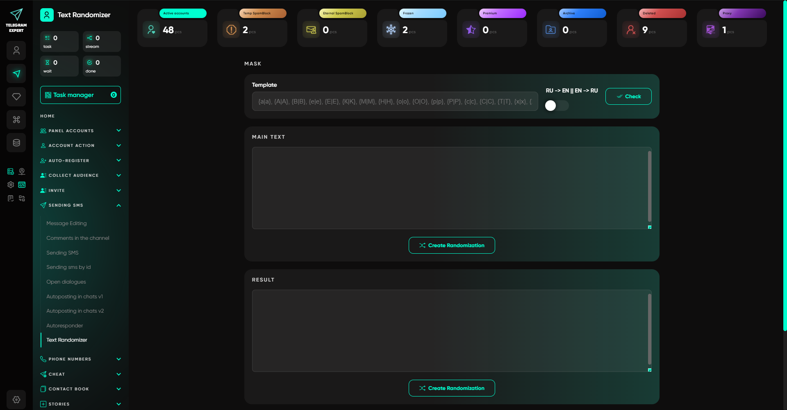Select the user profile icon in sidebar

[x=16, y=50]
